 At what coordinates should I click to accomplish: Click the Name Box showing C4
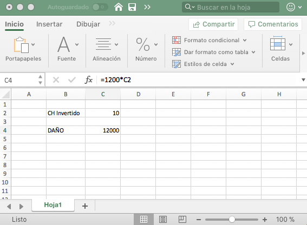coord(18,80)
